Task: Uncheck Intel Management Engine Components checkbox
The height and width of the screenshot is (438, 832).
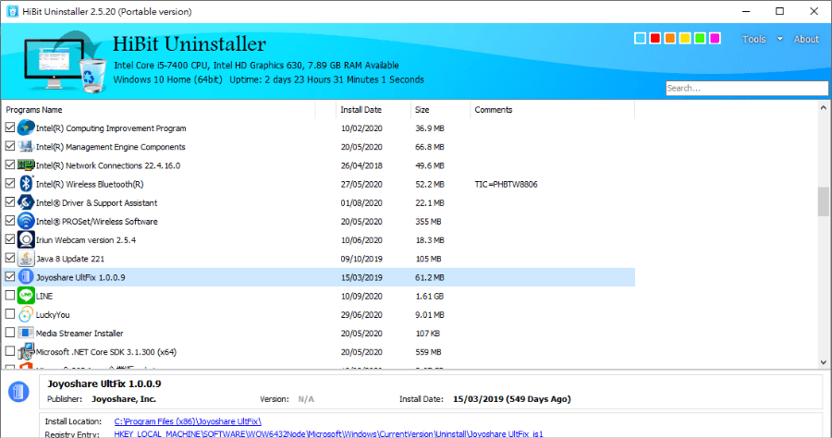Action: (x=10, y=146)
